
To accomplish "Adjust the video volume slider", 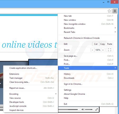I will [89, 110].
